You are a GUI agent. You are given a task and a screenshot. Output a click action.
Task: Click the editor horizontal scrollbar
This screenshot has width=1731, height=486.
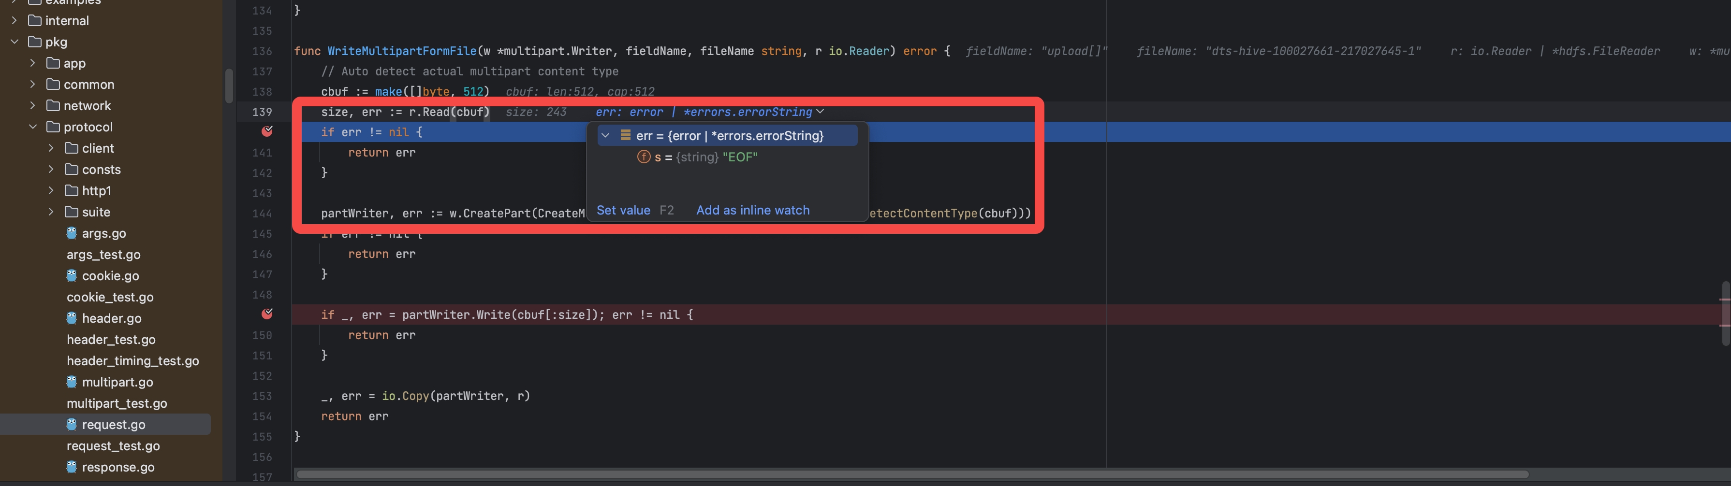tap(912, 474)
